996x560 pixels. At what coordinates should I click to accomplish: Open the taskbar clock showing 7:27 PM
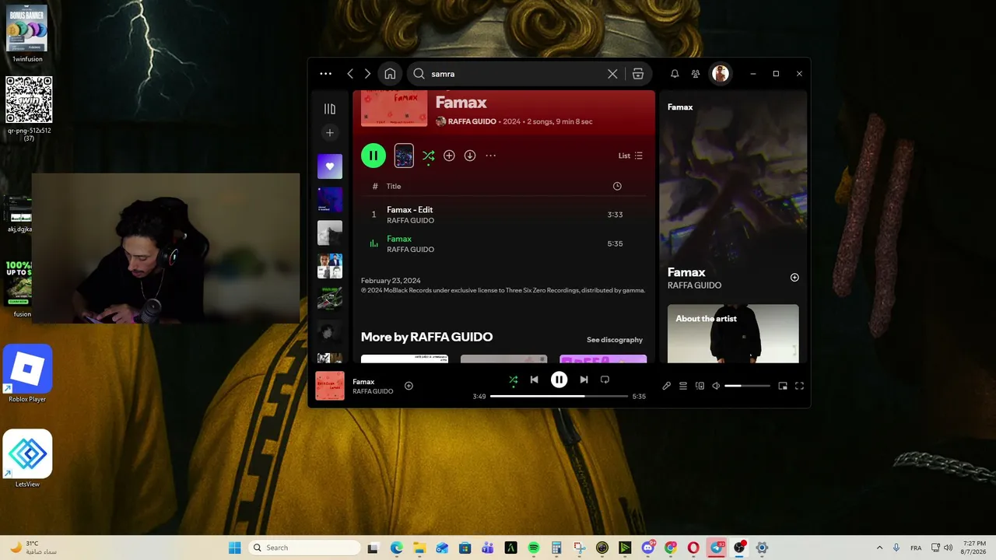tap(974, 548)
